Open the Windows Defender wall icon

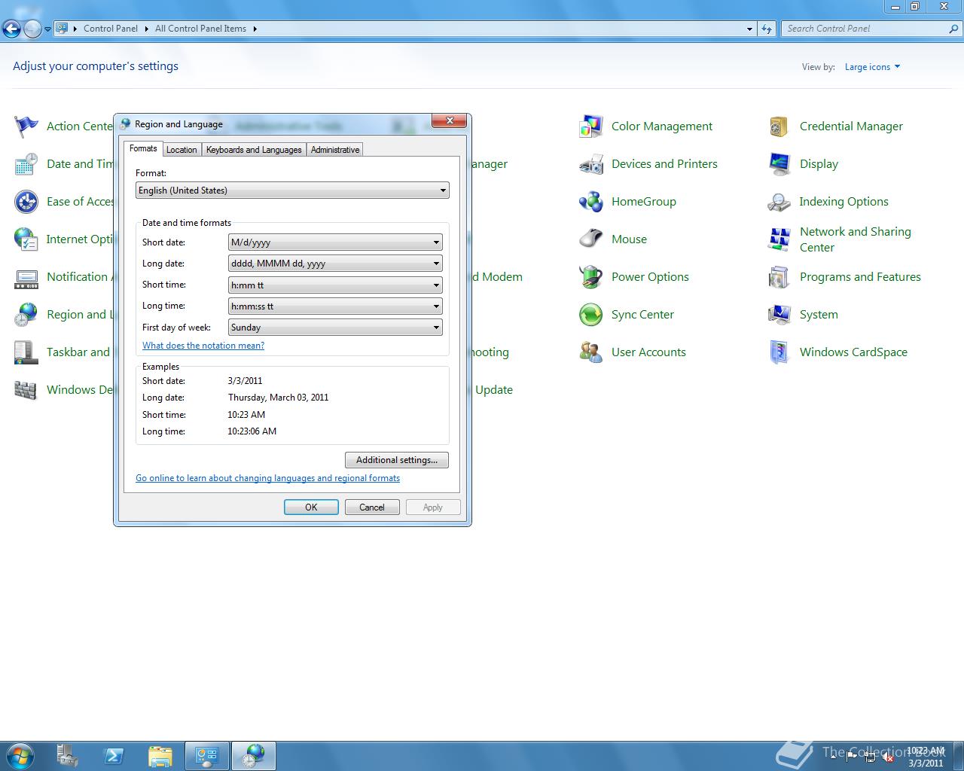26,390
